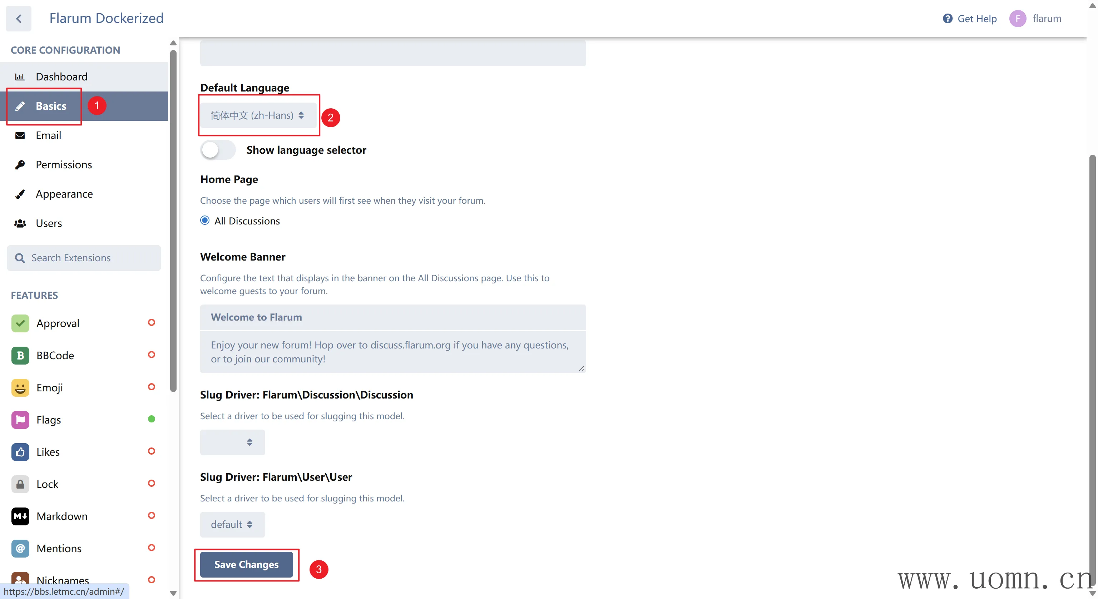This screenshot has height=599, width=1098.
Task: Open the User slug driver default dropdown
Action: tap(232, 524)
